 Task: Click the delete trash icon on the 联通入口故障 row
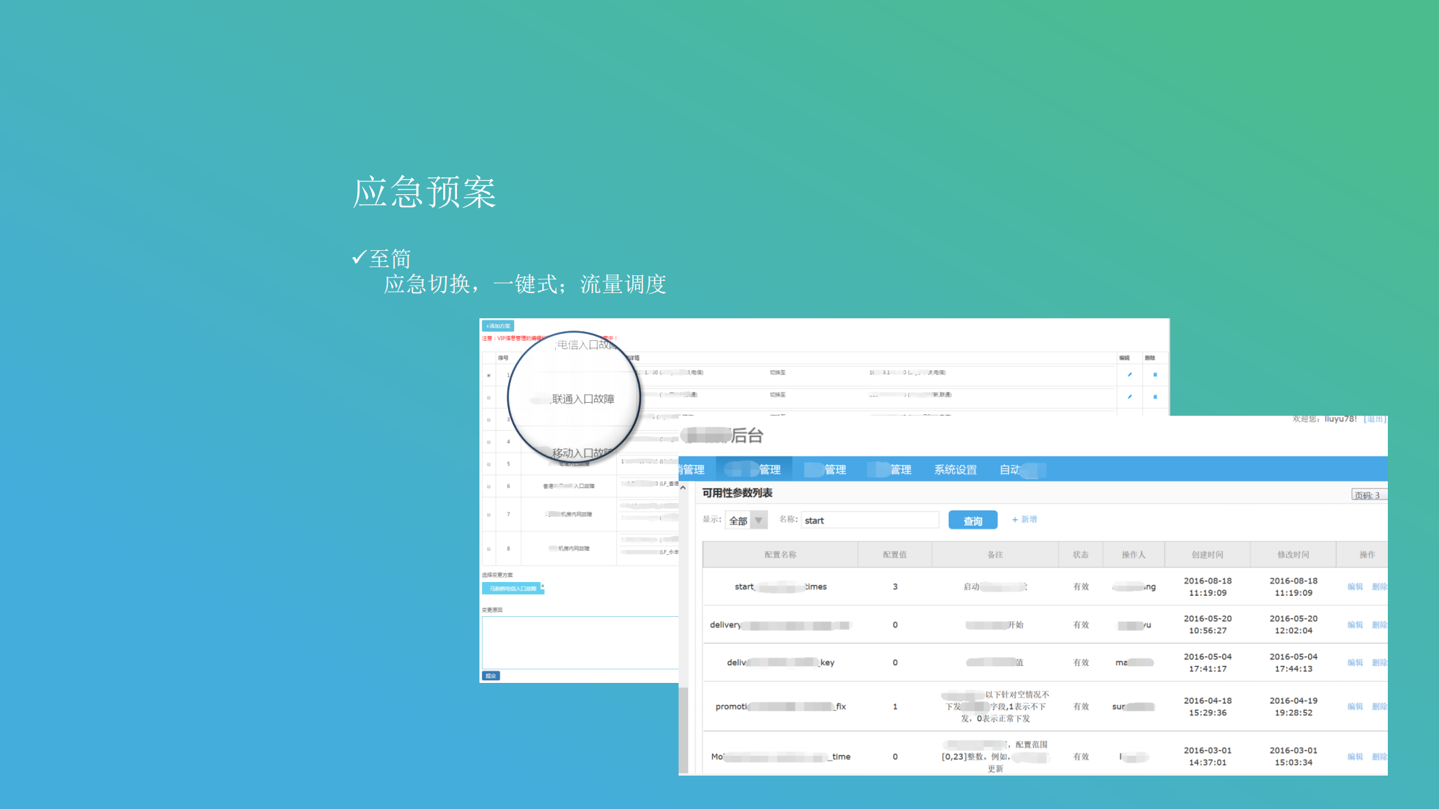(x=1155, y=397)
